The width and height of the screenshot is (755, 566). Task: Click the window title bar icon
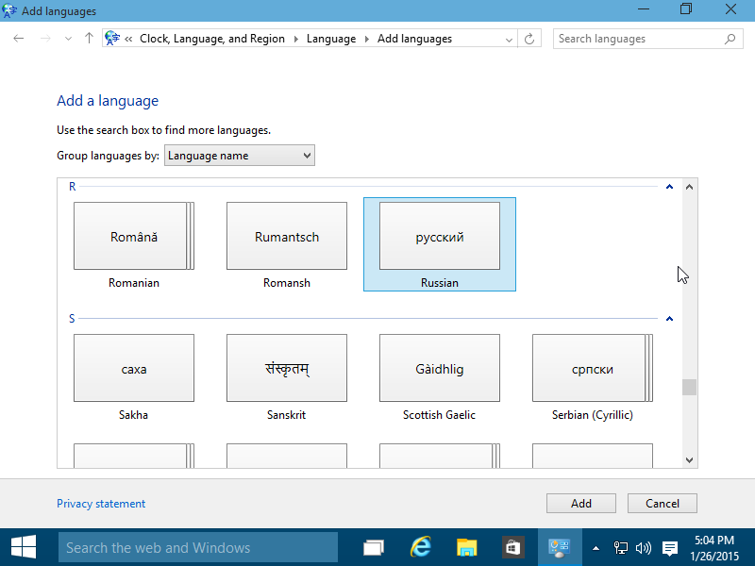click(x=9, y=10)
